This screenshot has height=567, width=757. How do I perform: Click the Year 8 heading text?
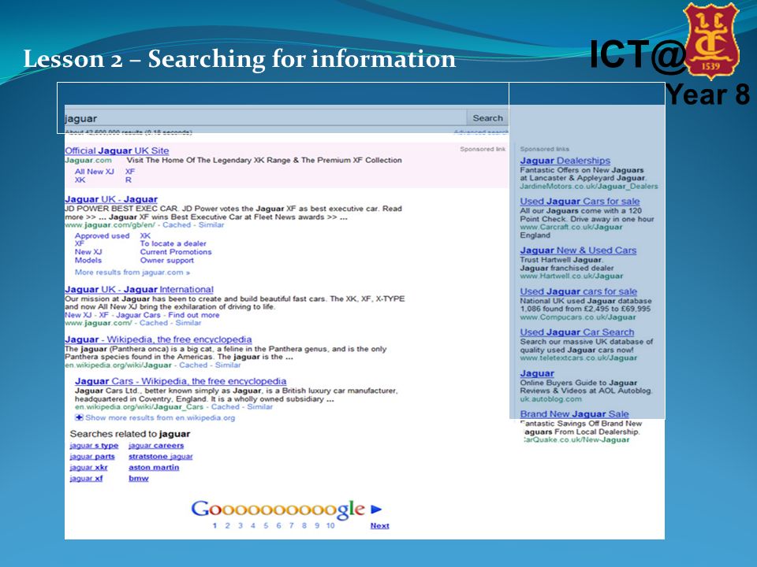708,94
